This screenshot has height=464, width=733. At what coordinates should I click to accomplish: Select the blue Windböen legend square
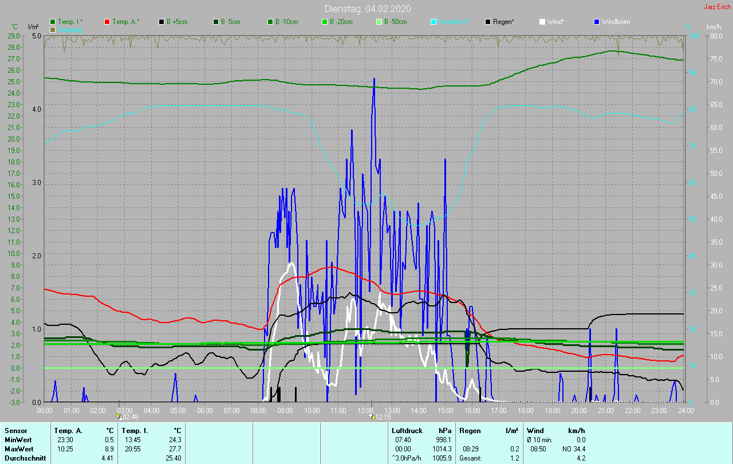click(597, 22)
